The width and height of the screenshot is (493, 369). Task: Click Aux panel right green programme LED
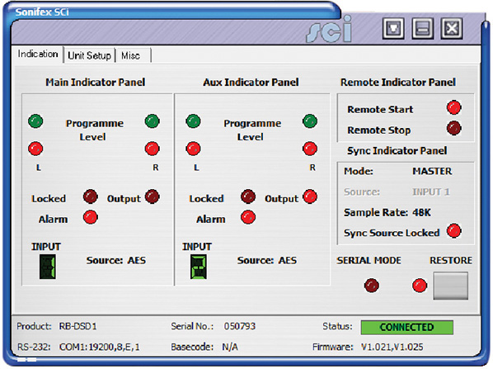(x=310, y=121)
